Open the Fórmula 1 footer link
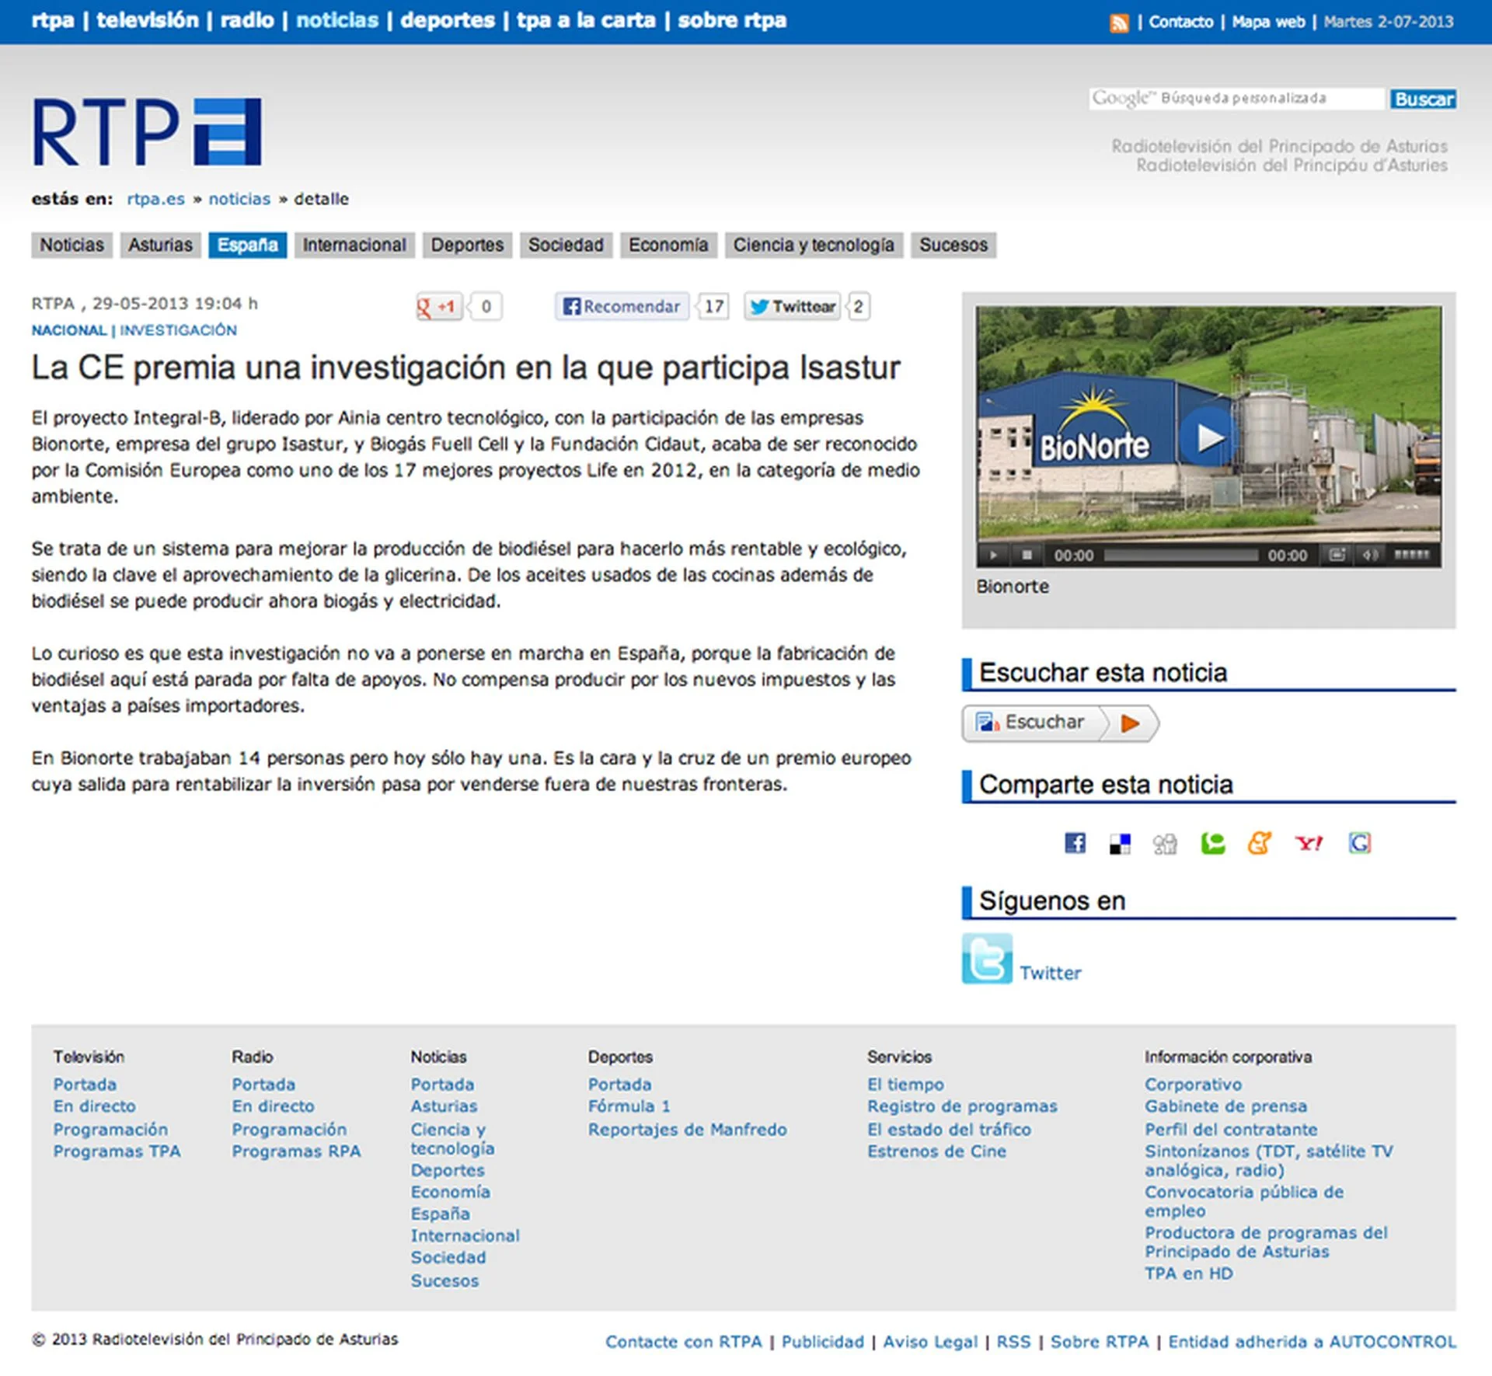Viewport: 1492px width, 1376px height. pyautogui.click(x=629, y=1106)
